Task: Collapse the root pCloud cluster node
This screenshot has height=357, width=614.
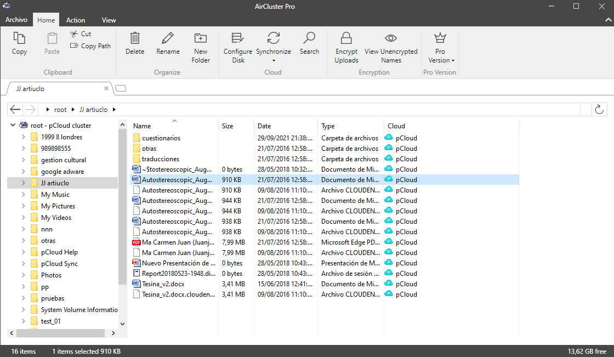Action: tap(13, 126)
